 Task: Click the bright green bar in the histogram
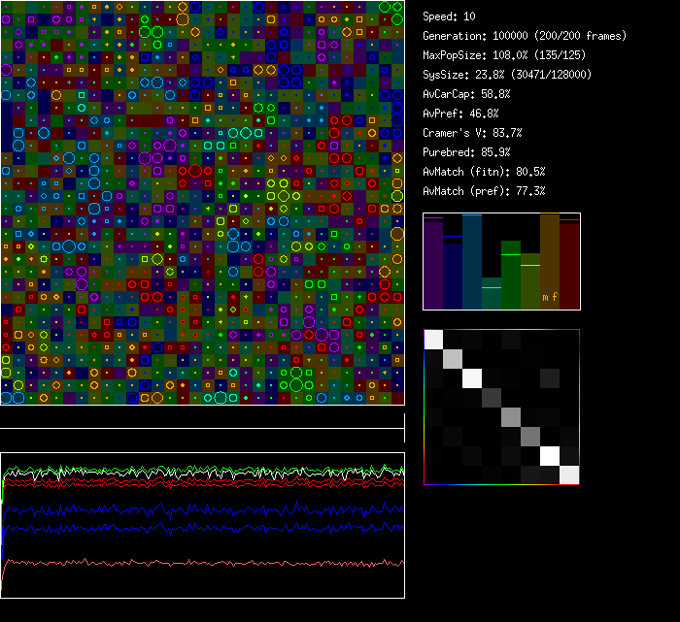tap(511, 275)
